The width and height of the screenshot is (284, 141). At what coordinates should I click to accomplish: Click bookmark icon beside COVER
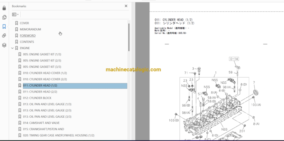[x=17, y=23]
